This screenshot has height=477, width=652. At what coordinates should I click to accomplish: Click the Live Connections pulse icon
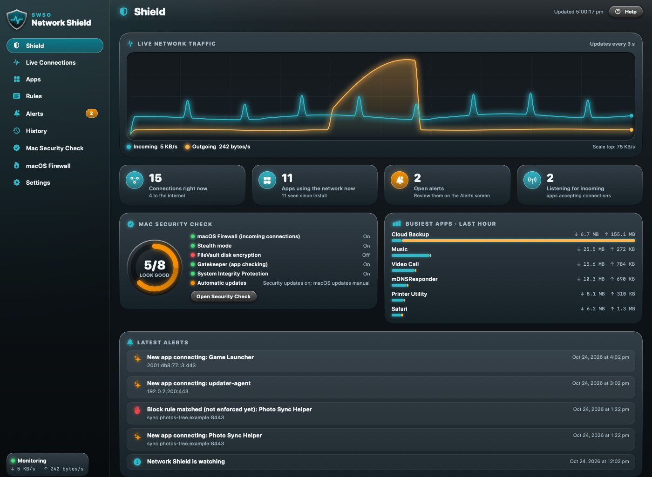click(17, 62)
